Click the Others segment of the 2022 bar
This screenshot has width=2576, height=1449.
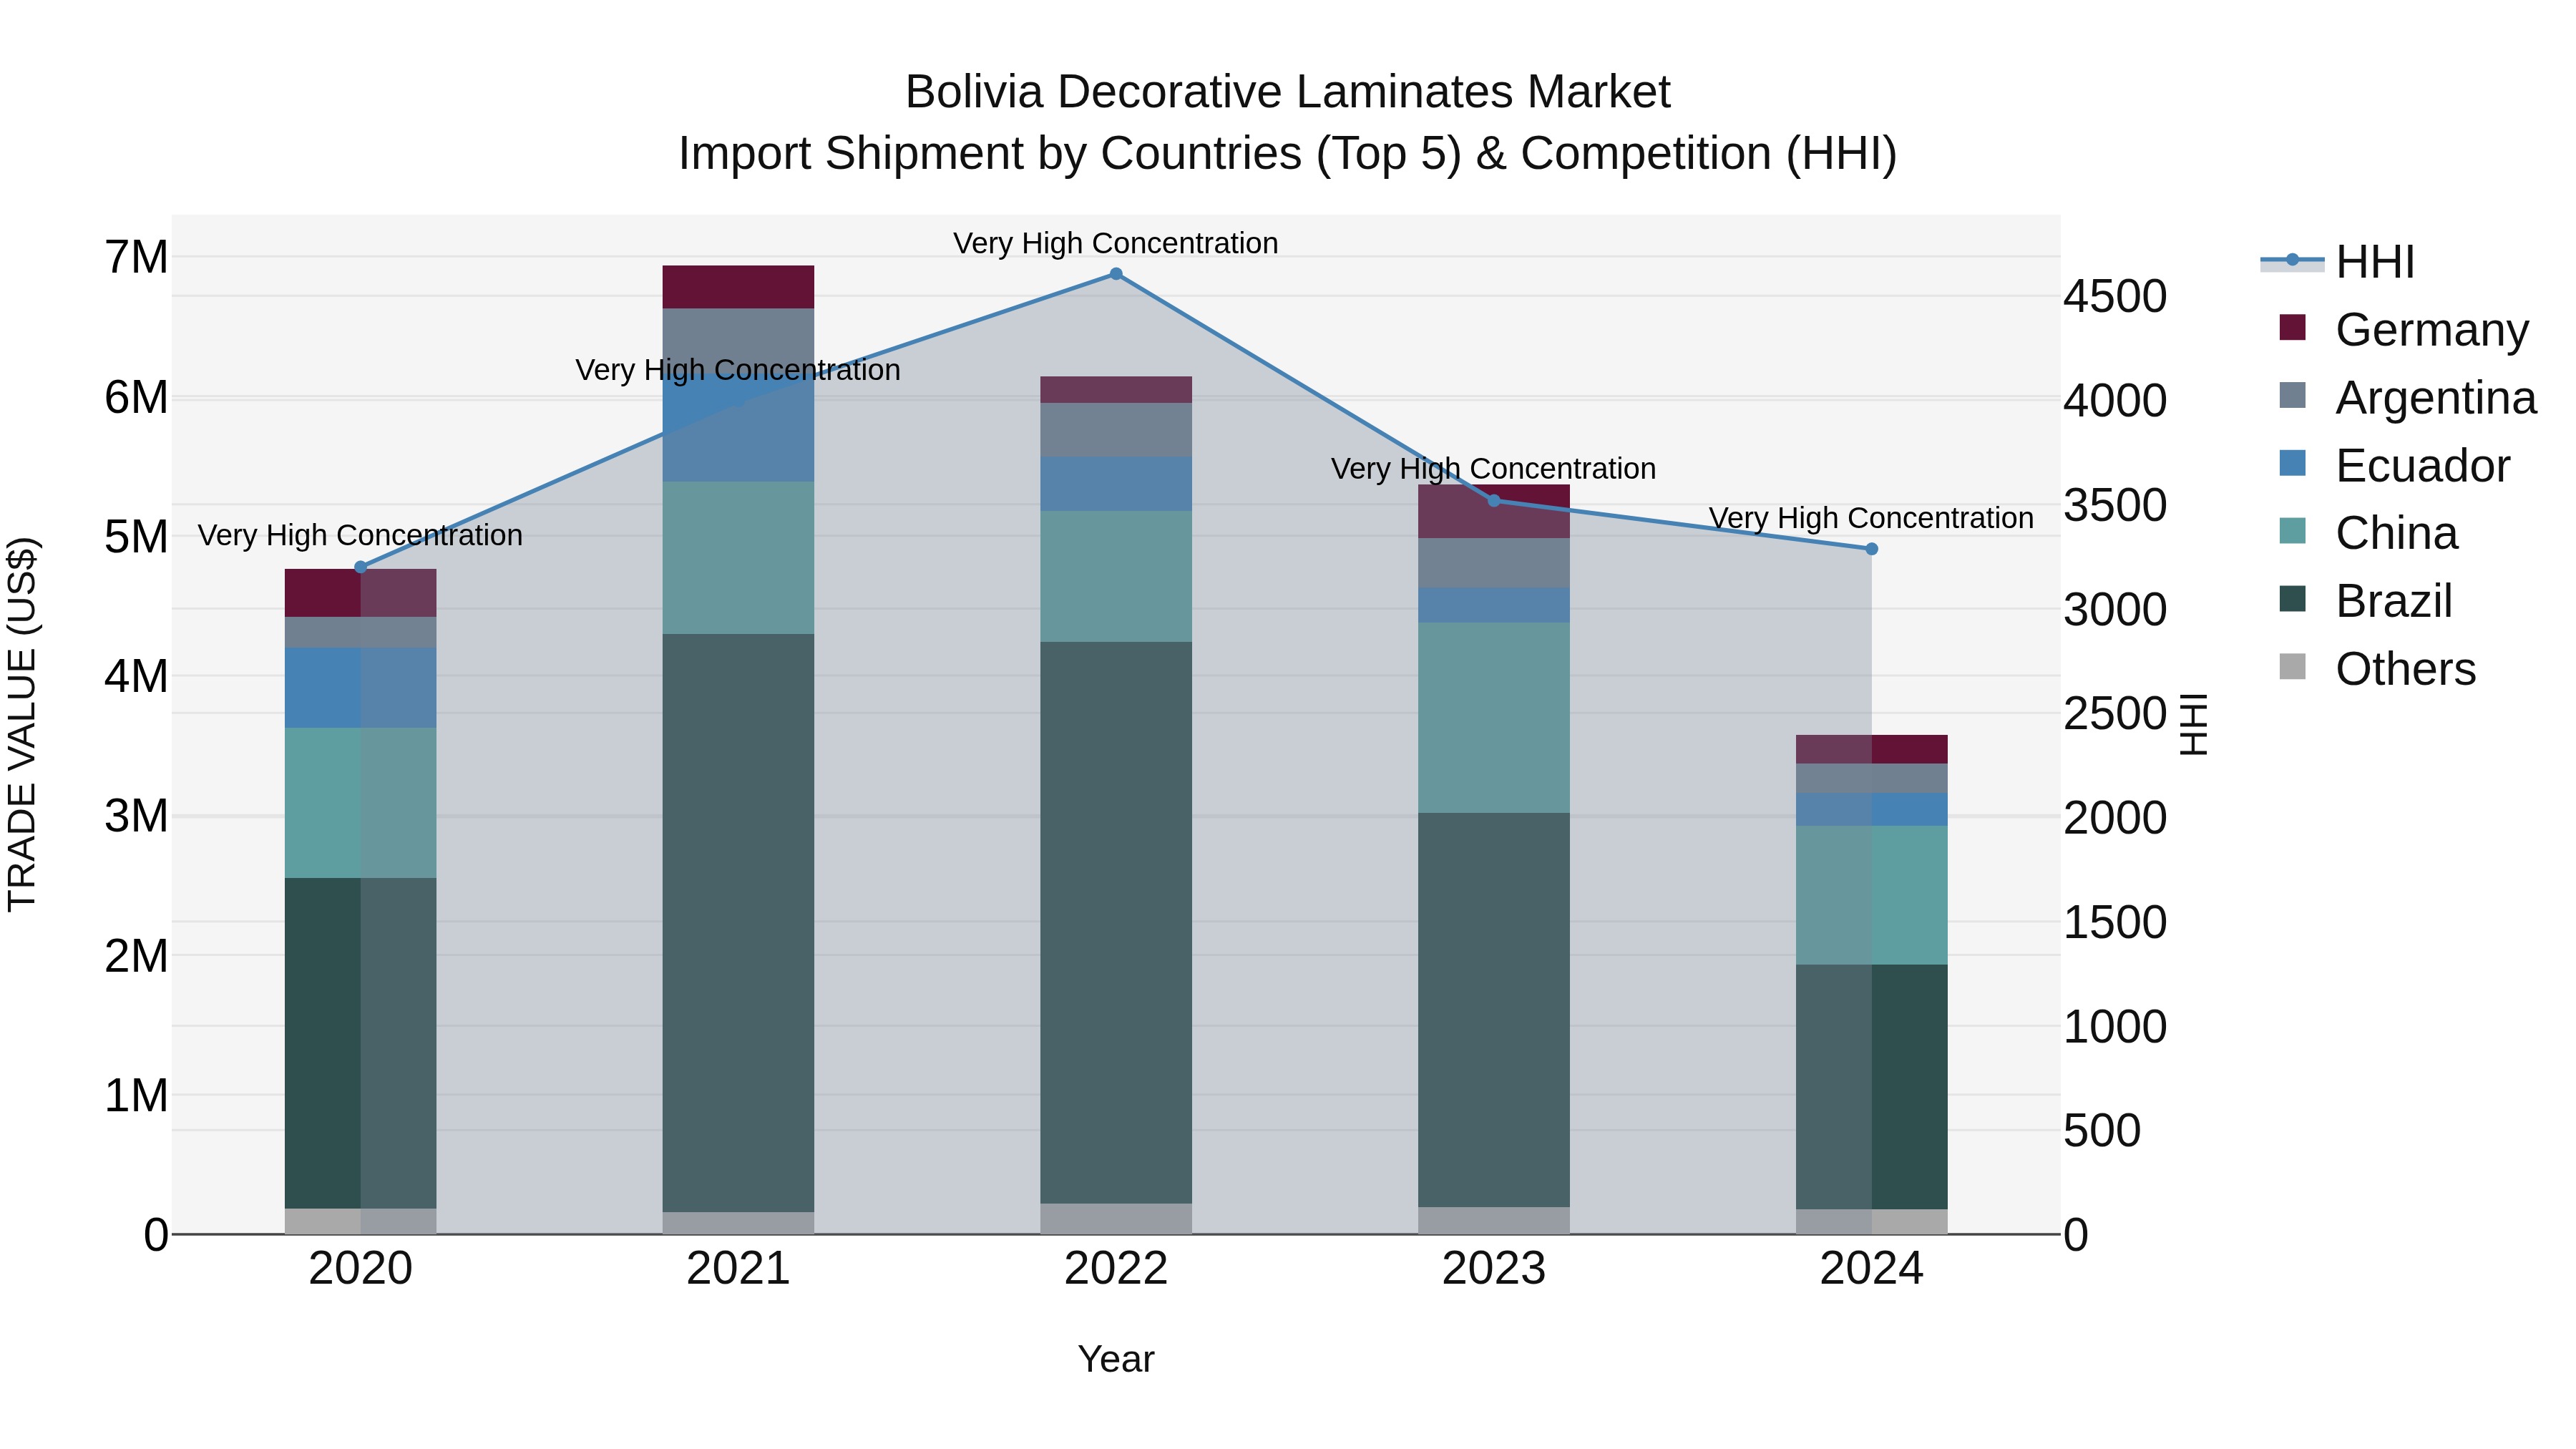click(x=1116, y=1219)
